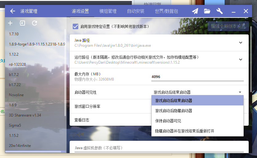Click the plus icon to add version

[x=10, y=23]
